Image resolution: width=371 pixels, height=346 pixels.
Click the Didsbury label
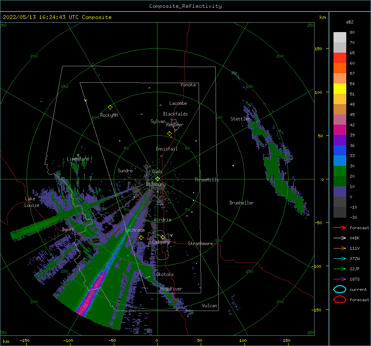click(155, 184)
